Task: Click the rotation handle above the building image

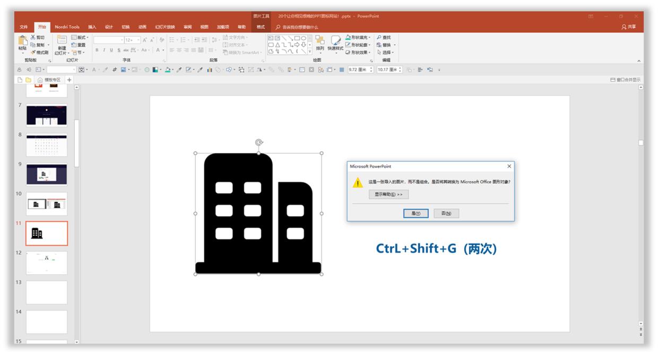Action: 259,142
